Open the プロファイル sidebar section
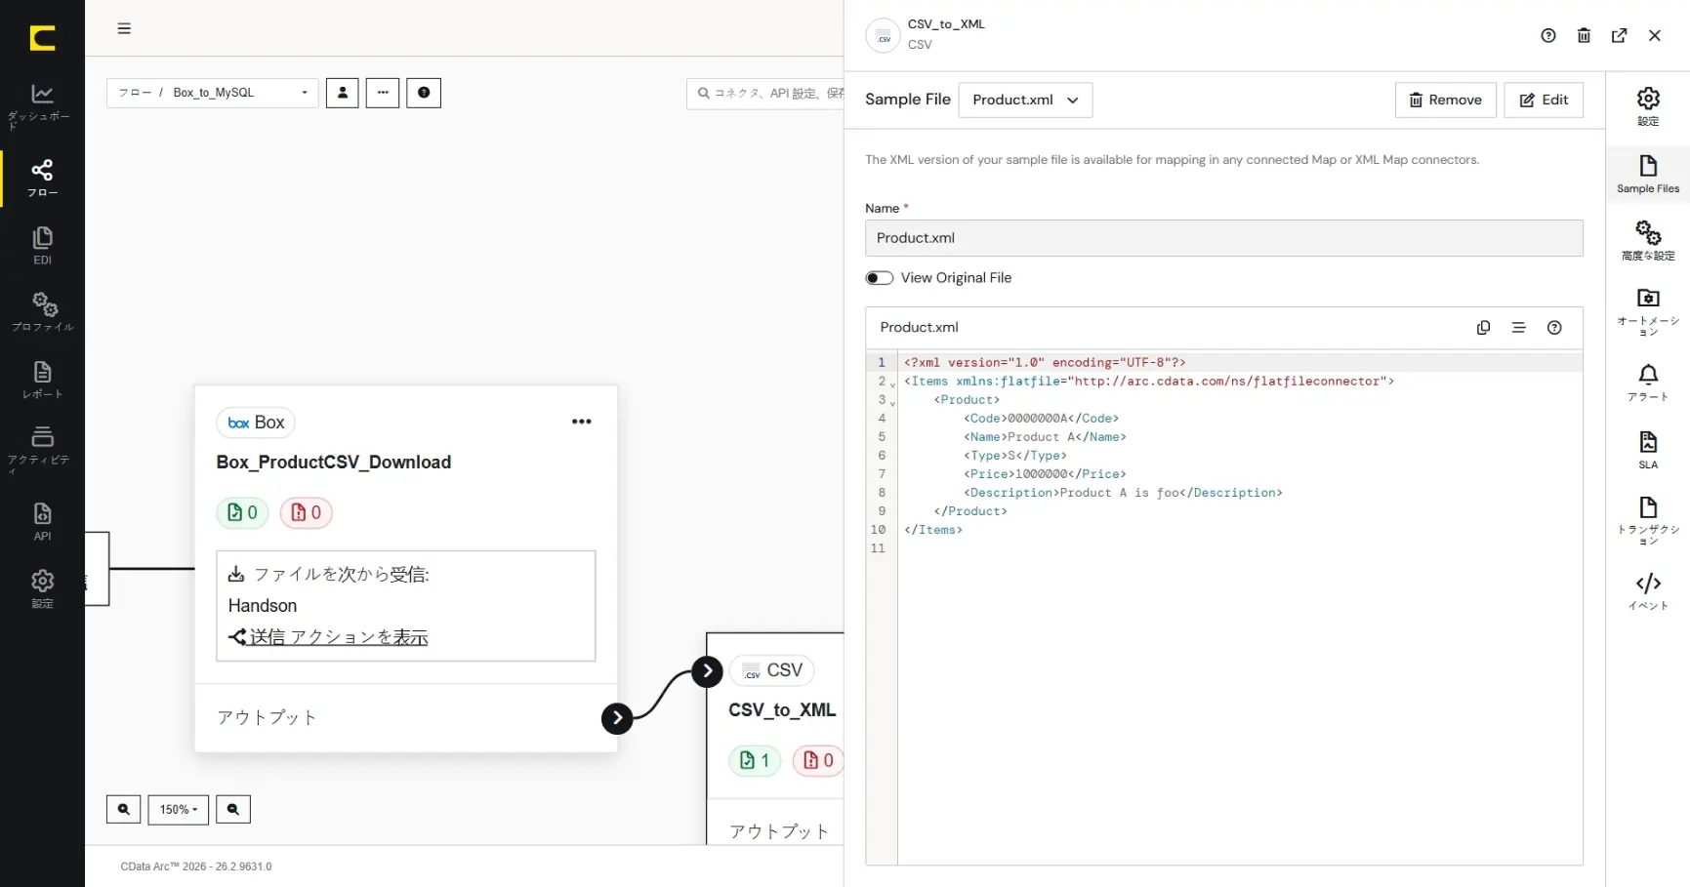The width and height of the screenshot is (1690, 887). 42,311
